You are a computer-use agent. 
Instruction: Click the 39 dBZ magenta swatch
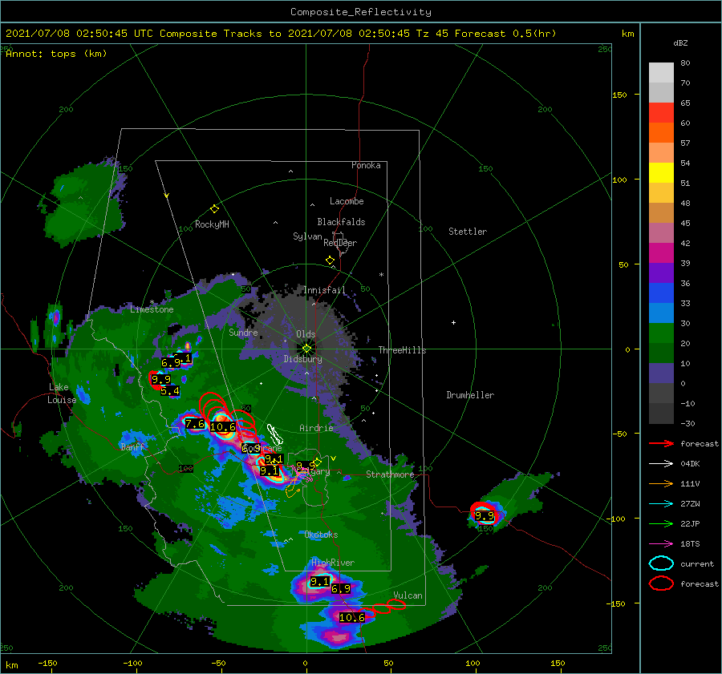click(x=661, y=253)
